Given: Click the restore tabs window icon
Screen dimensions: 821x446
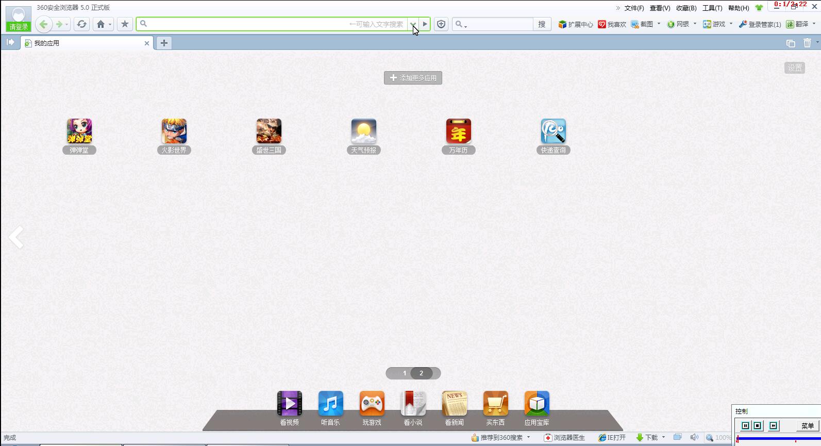Looking at the screenshot, I should coord(791,43).
